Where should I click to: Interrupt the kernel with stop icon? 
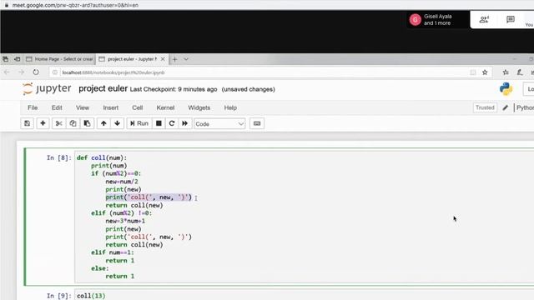click(159, 123)
